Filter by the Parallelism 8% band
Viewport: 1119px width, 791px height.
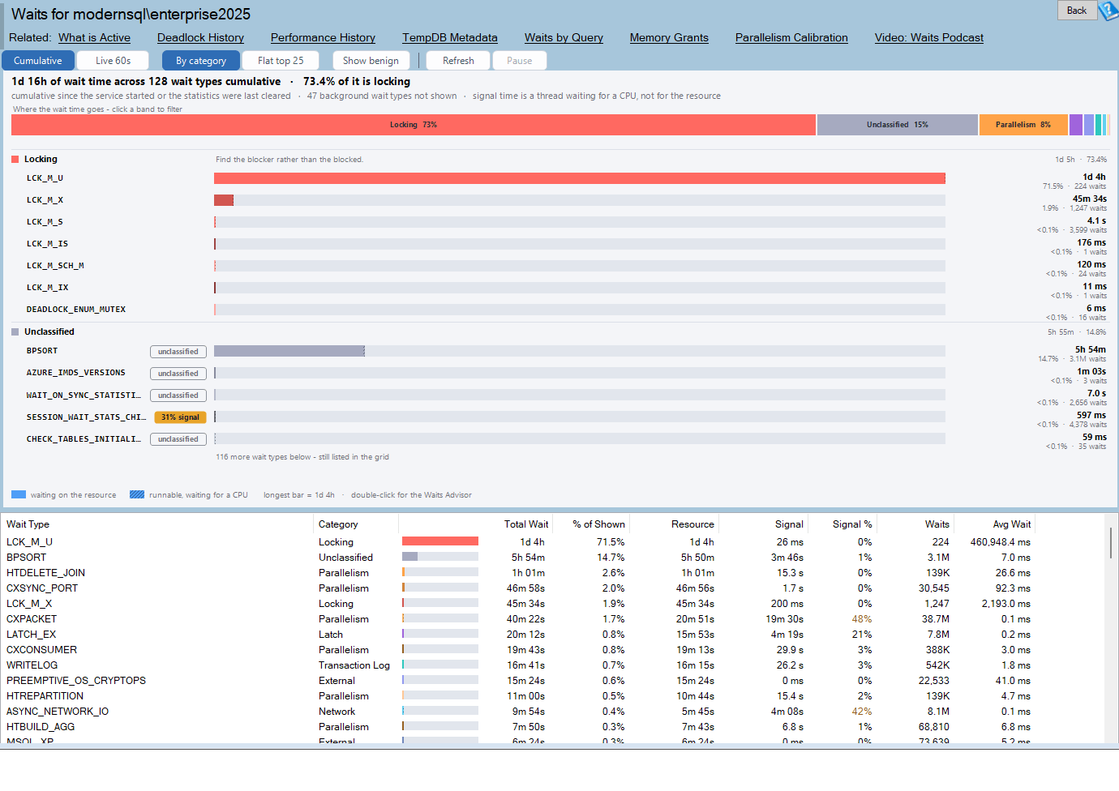[x=1023, y=125]
